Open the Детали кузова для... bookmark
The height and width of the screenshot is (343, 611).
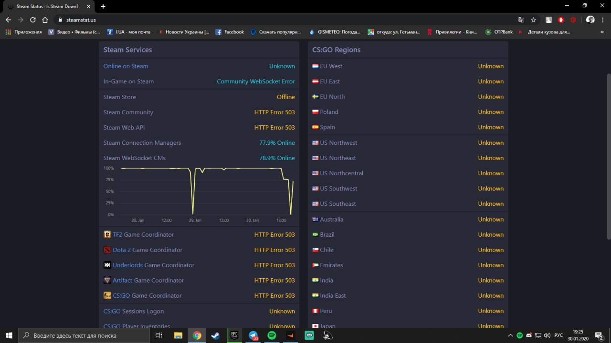point(544,32)
